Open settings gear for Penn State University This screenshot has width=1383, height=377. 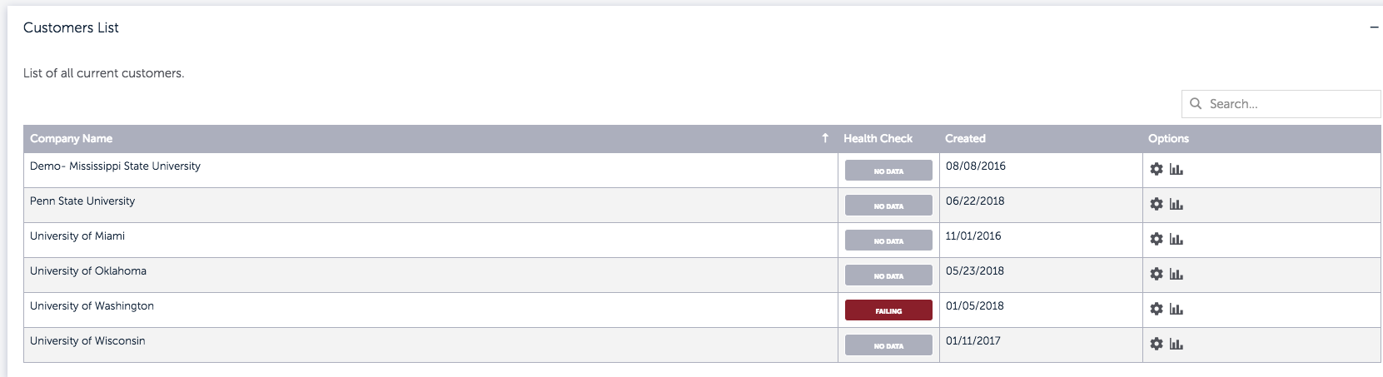tap(1157, 205)
